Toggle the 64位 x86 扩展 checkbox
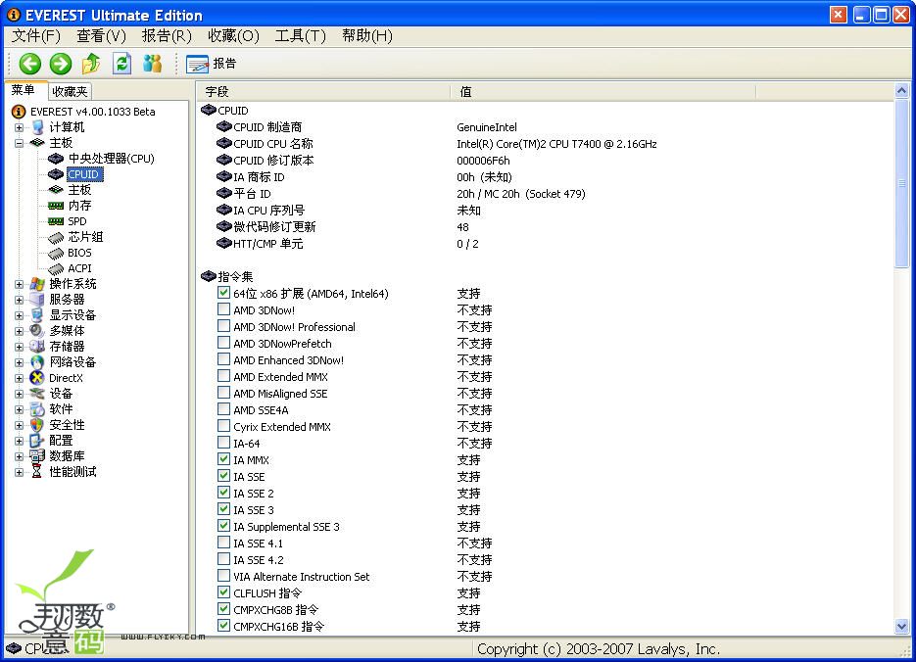 [223, 293]
